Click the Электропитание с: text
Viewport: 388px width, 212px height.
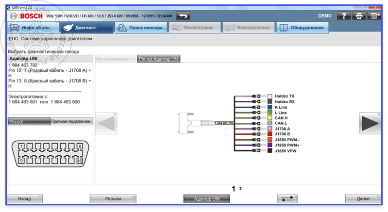[28, 97]
